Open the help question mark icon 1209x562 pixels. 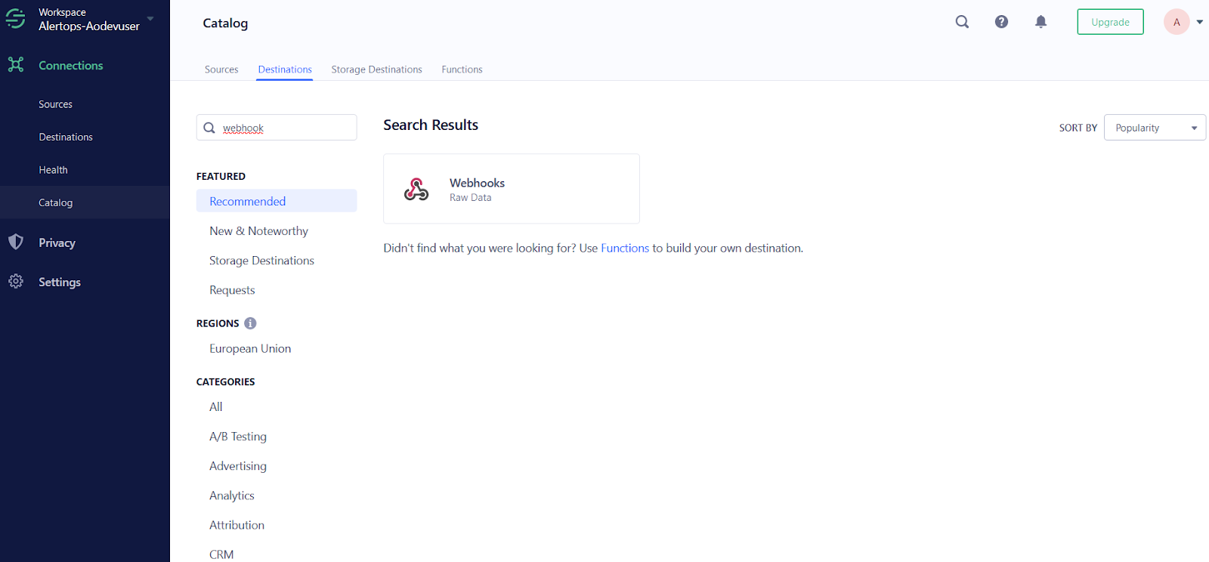(x=1001, y=22)
